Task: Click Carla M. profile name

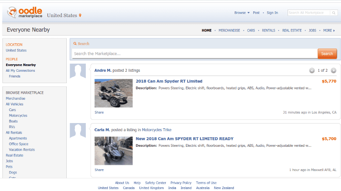Action: point(102,130)
